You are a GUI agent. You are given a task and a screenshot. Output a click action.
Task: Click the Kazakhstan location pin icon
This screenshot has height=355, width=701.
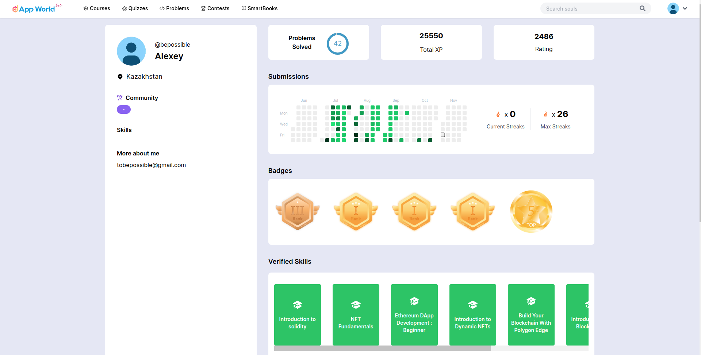point(120,77)
